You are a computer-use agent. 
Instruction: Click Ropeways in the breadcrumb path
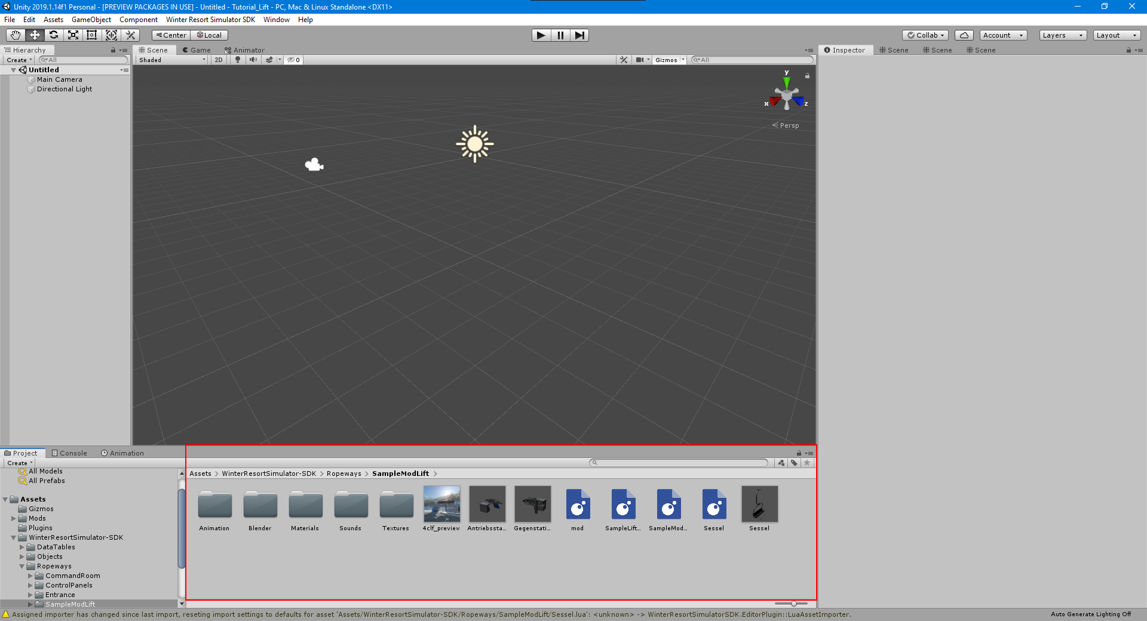coord(344,474)
